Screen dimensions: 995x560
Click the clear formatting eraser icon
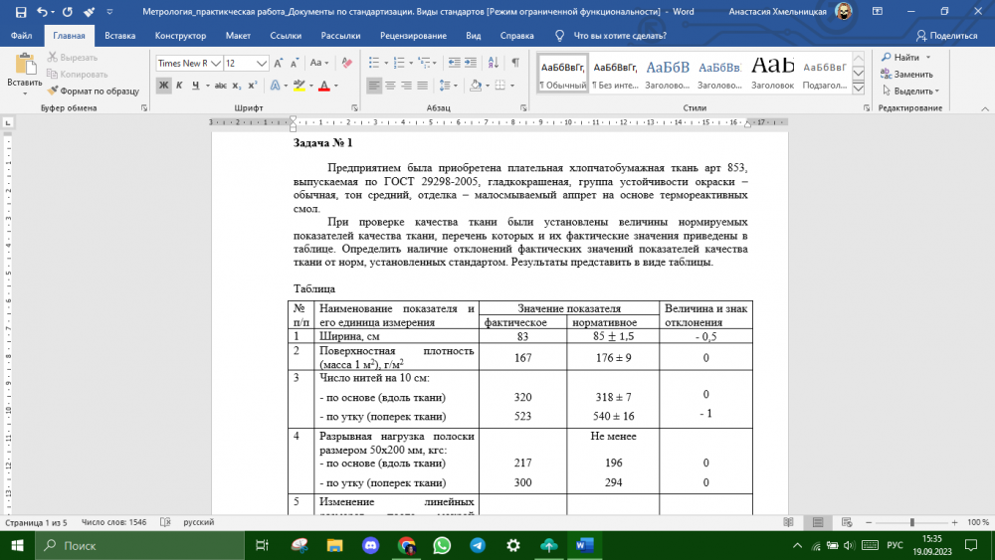(x=346, y=63)
